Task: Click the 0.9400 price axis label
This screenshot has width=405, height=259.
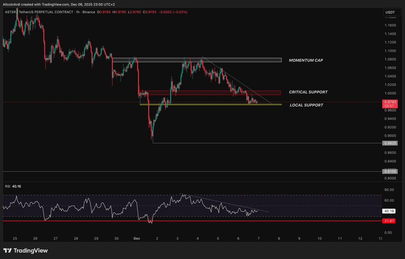Action: tap(390, 119)
